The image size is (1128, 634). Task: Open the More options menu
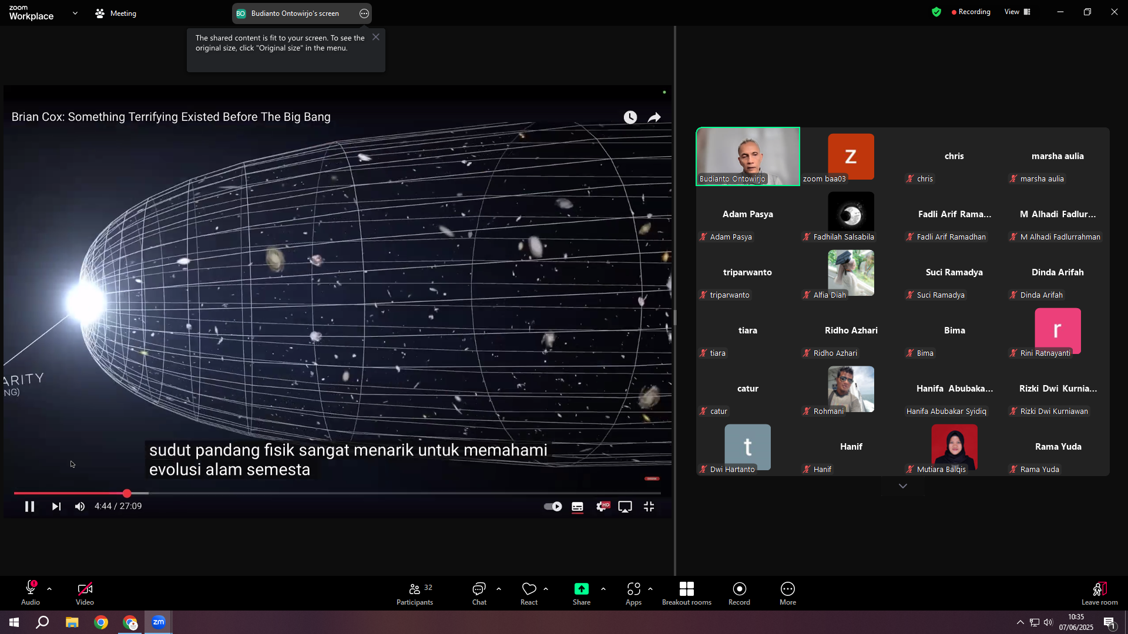(x=788, y=593)
